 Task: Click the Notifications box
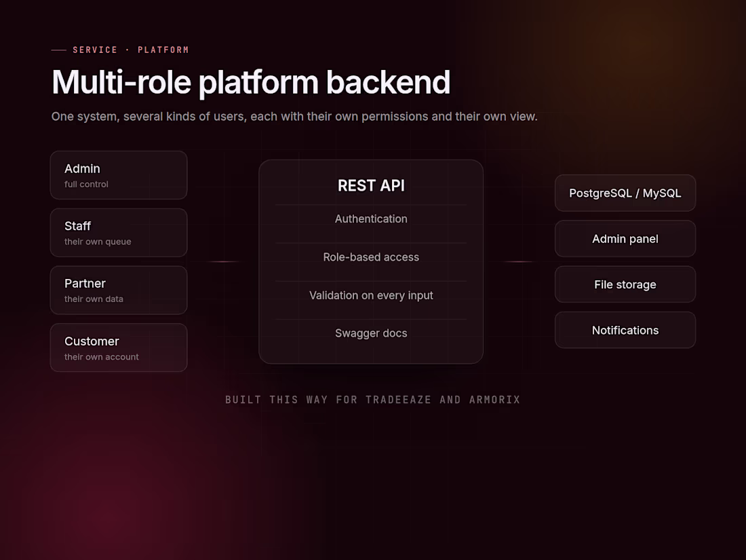tap(625, 330)
